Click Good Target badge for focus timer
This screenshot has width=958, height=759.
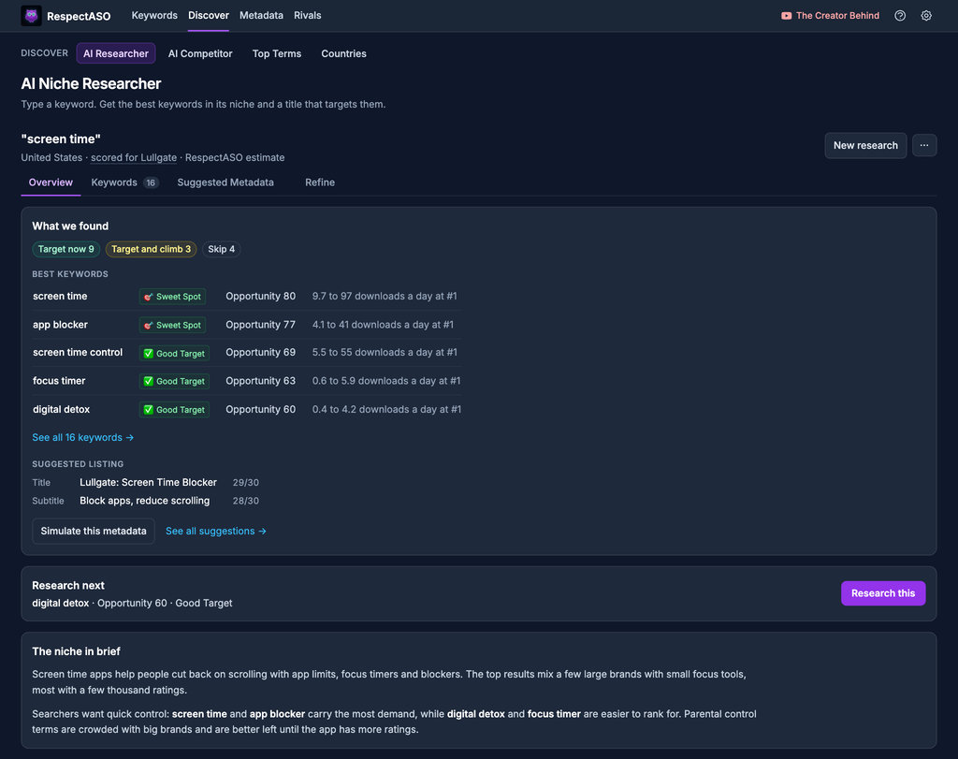click(174, 381)
